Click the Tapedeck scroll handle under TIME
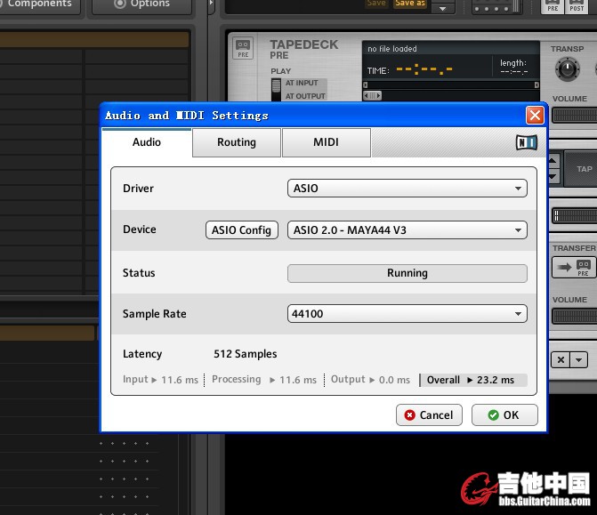 pos(372,95)
